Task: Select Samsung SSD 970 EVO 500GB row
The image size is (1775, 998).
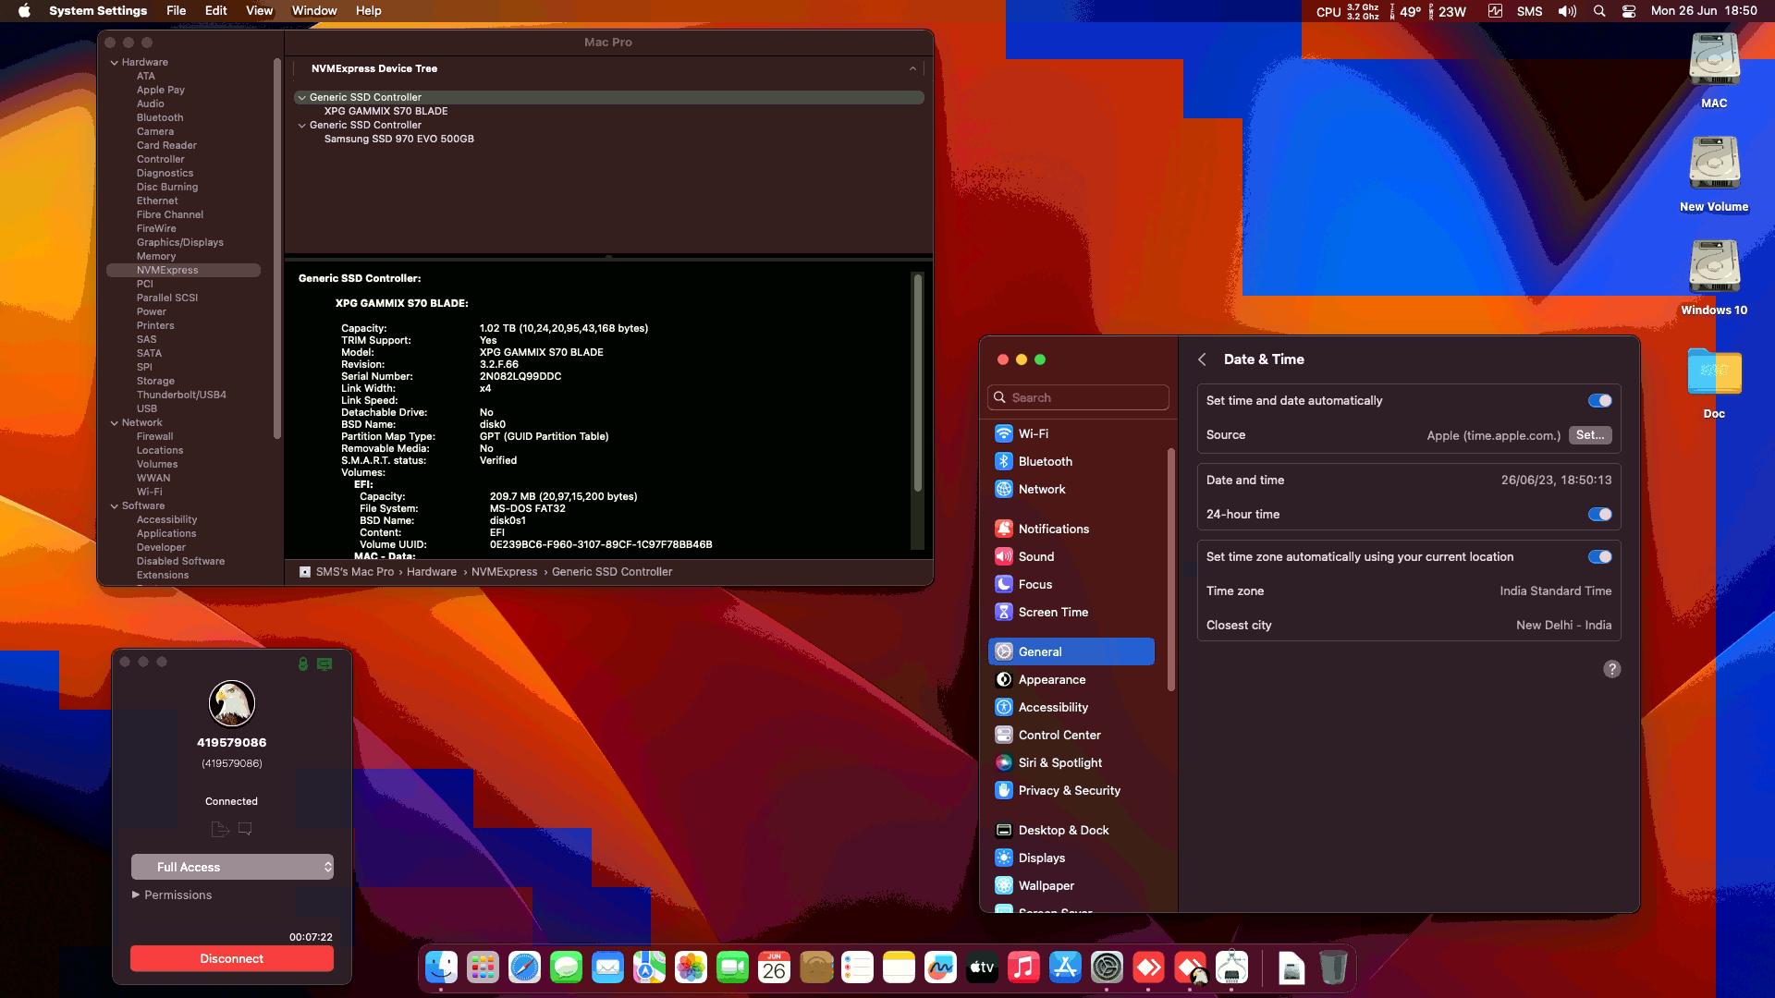Action: 398,139
